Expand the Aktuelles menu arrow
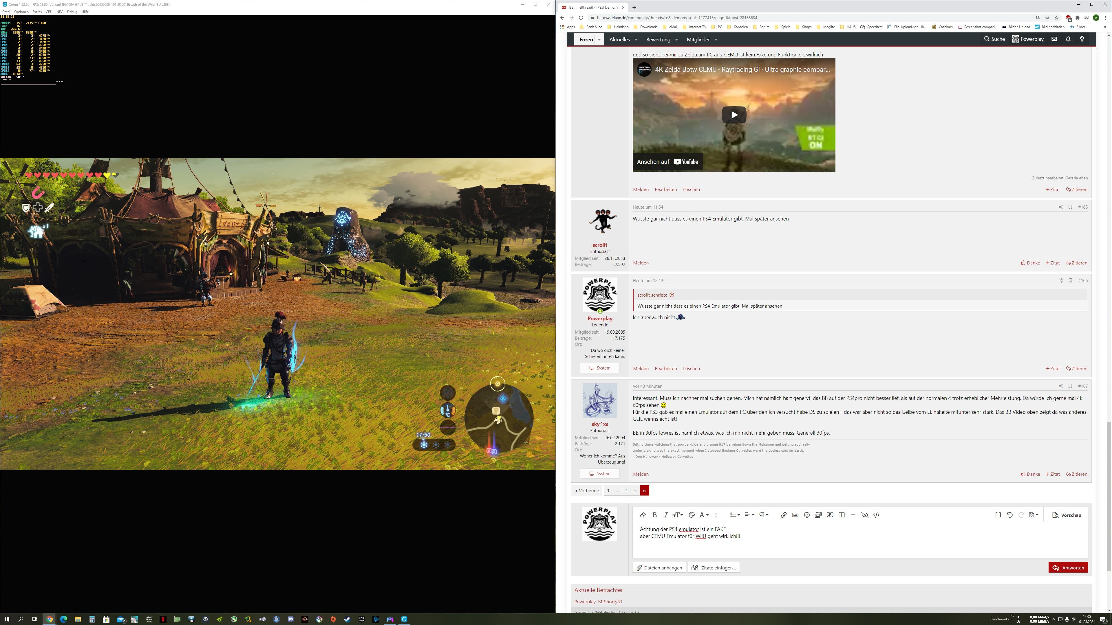Screen dimensions: 1112x625 click(636, 40)
